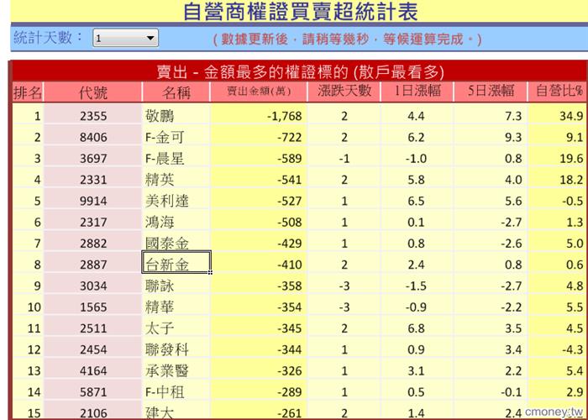Click the 代號 column header
The height and width of the screenshot is (420, 588).
click(x=93, y=92)
